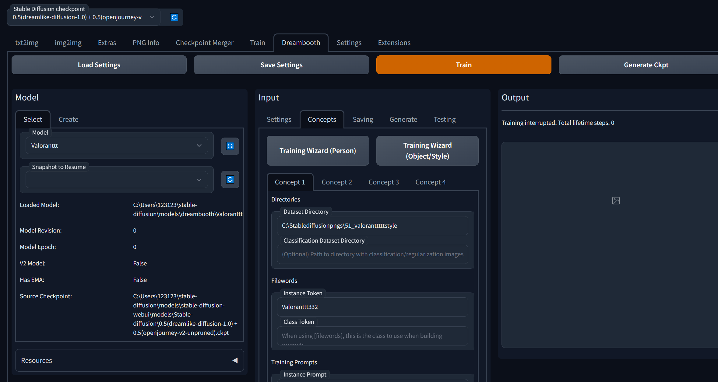The height and width of the screenshot is (382, 718).
Task: Open the Snapshot to Resume dropdown
Action: [x=116, y=180]
